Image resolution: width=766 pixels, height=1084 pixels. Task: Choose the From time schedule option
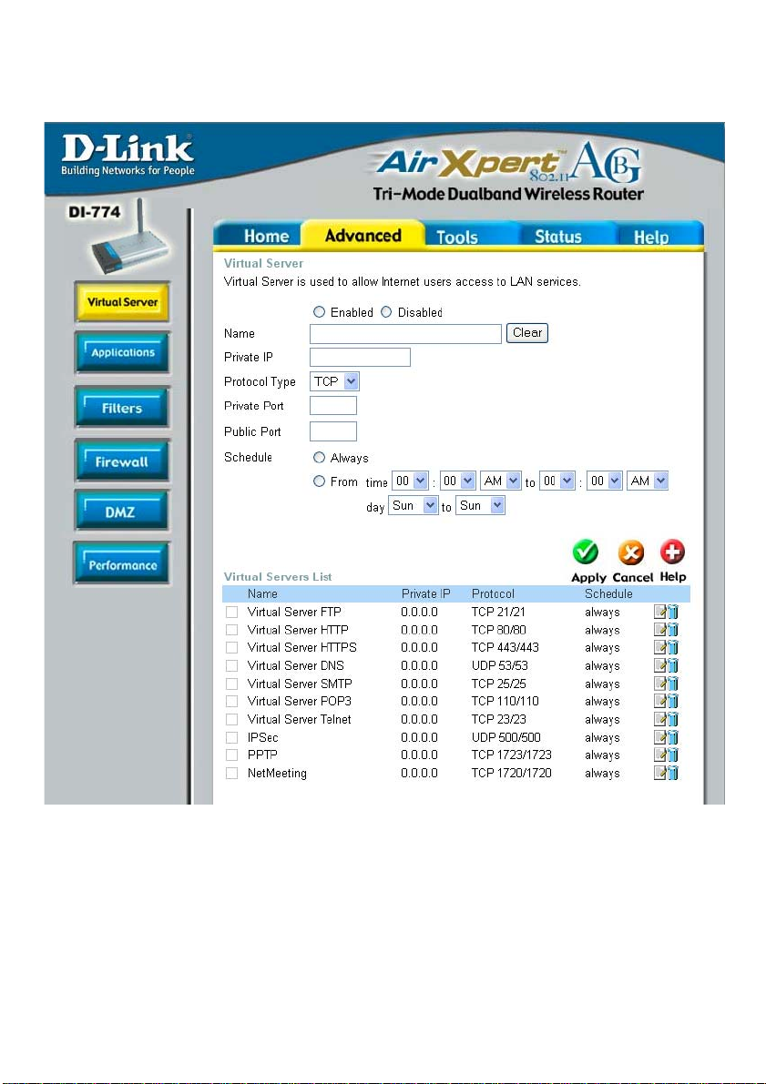tap(319, 481)
